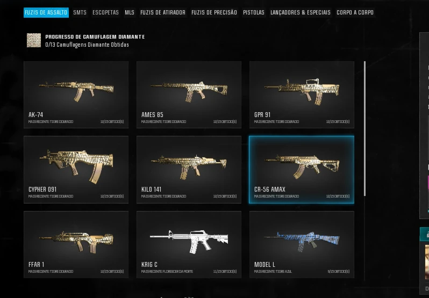Screen dimensions: 429x298
Task: Switch to CORPO A CORPO tab
Action: 355,12
